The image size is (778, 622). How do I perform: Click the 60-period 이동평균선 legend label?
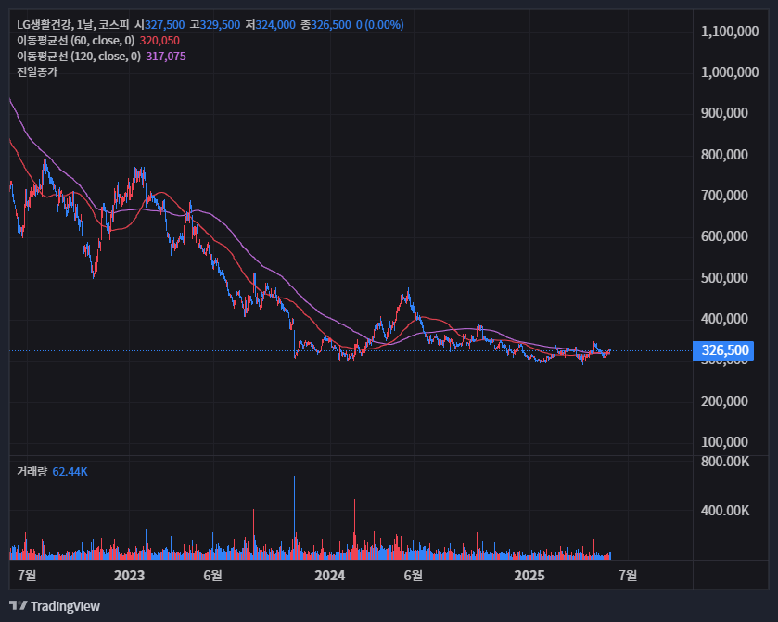76,41
